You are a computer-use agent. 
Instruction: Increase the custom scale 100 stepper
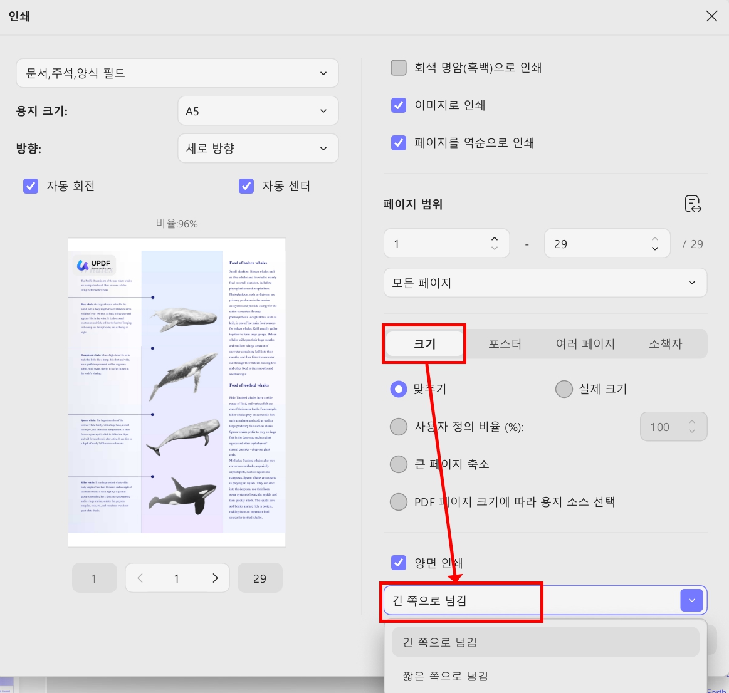coord(692,422)
